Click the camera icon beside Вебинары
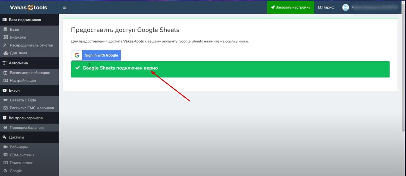The width and height of the screenshot is (406, 176). (x=5, y=147)
